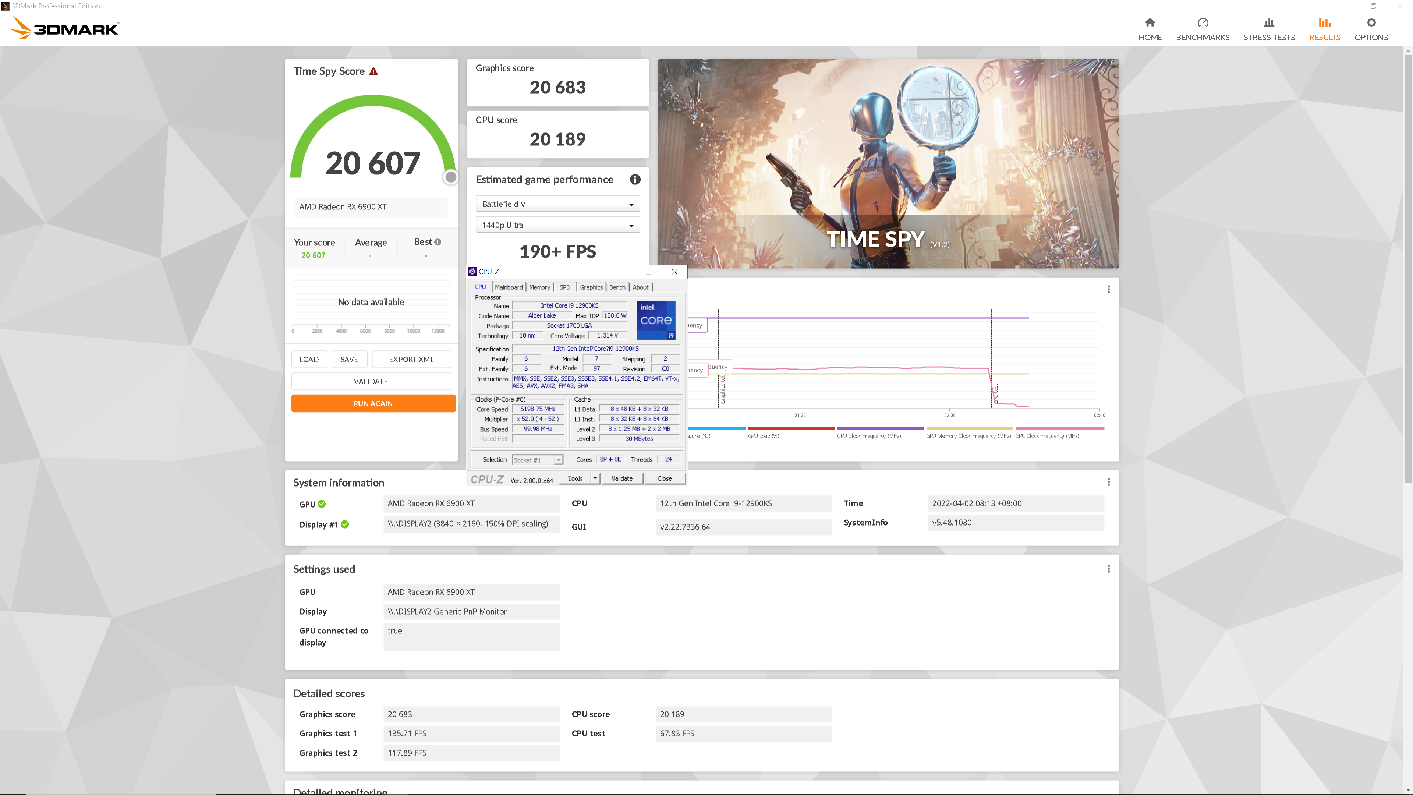Click the Display #1 verified checkmark icon
This screenshot has height=795, width=1413.
[x=344, y=524]
